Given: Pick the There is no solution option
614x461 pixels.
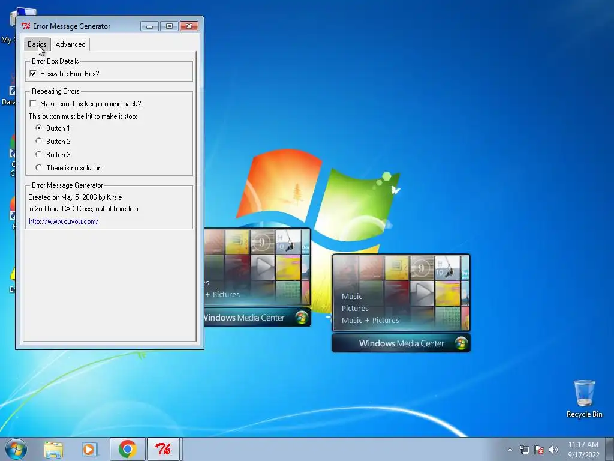Looking at the screenshot, I should (x=38, y=168).
